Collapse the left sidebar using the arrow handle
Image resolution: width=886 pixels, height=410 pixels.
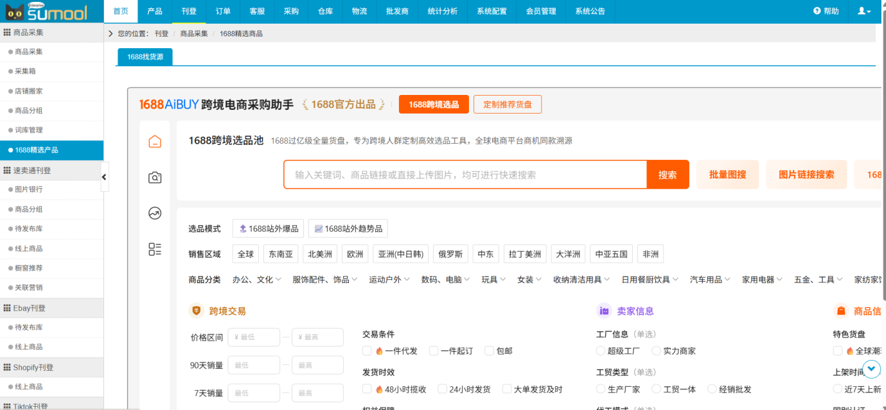(x=105, y=177)
